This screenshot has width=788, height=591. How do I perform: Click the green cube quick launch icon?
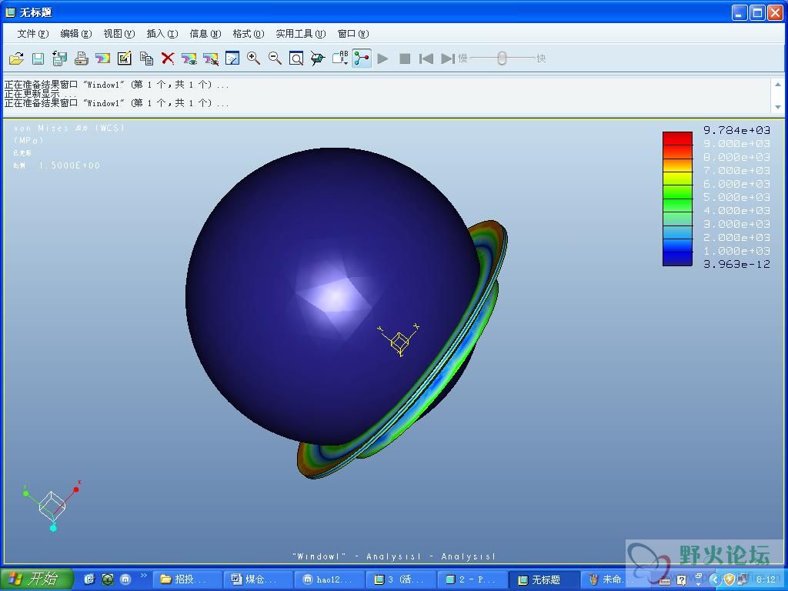(x=107, y=579)
